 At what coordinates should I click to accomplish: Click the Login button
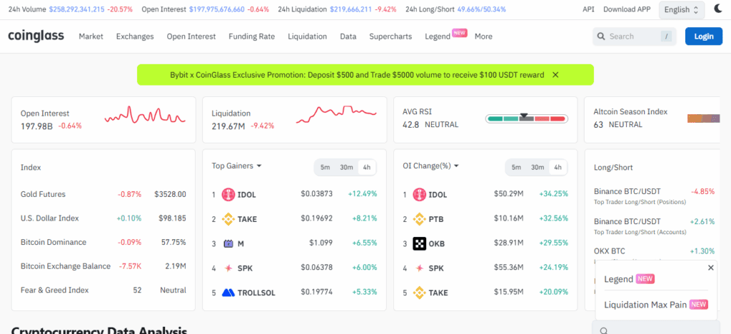[x=703, y=36]
